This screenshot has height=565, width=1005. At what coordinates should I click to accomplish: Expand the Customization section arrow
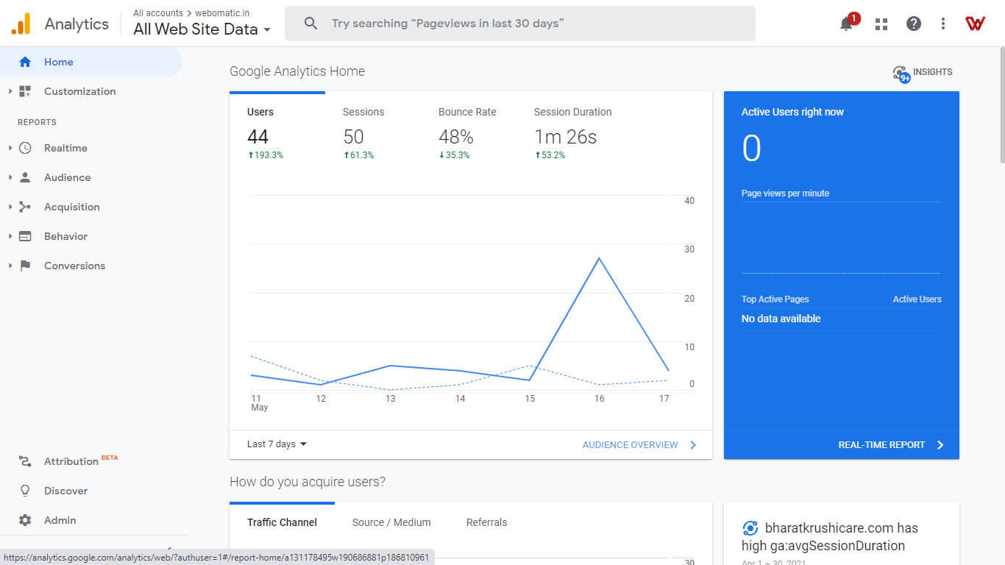[x=10, y=91]
